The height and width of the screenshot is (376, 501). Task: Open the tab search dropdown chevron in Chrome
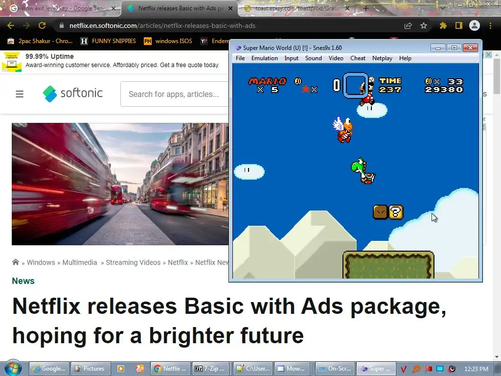[x=442, y=8]
